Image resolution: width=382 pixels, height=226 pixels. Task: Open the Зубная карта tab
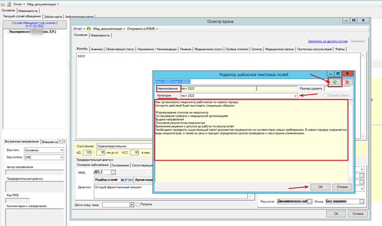53,16
